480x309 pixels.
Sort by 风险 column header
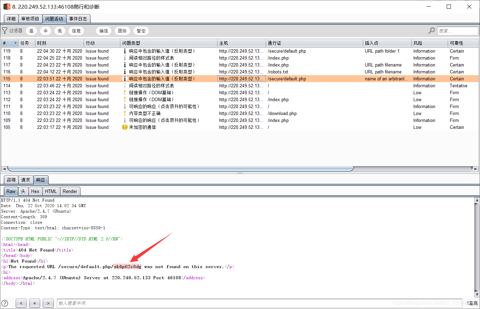pos(430,43)
